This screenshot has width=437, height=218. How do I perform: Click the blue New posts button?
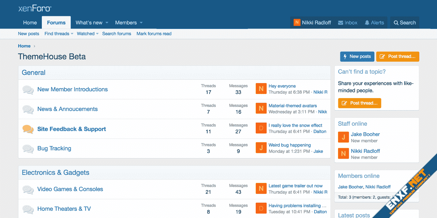(x=357, y=57)
